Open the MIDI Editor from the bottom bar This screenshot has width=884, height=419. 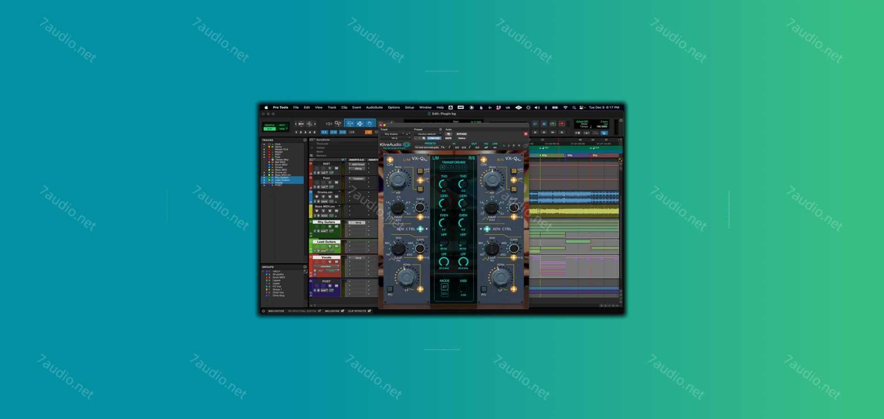tap(276, 311)
